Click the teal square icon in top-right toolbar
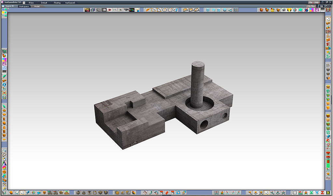Screen dimensions: 333x196 click(x=300, y=10)
